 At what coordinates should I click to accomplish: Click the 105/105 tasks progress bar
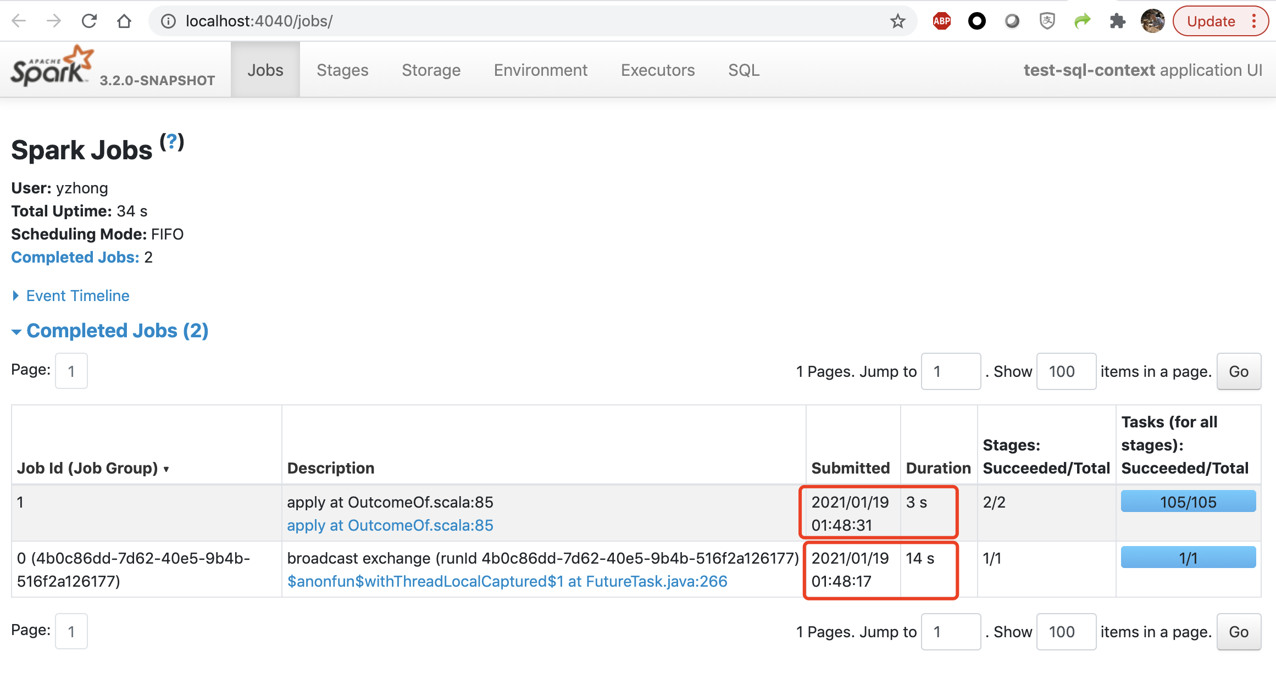[x=1188, y=502]
